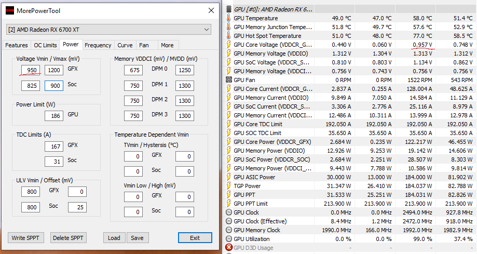Screen dimensions: 477x254
Task: Click Soc Vmax field showing 900
Action: pos(54,86)
